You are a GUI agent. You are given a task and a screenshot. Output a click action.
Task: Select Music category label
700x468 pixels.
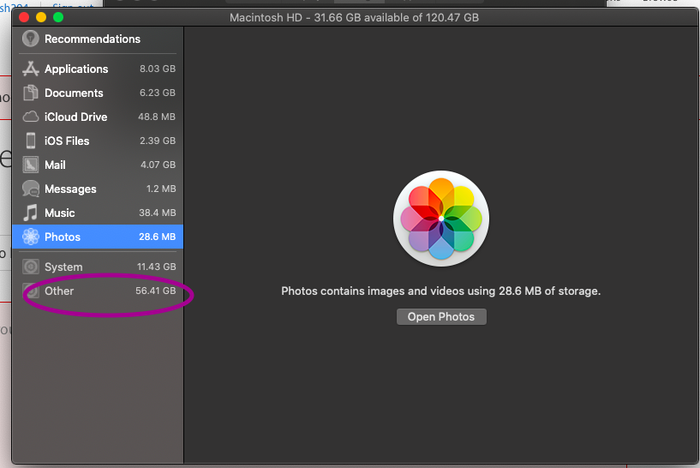pyautogui.click(x=60, y=213)
